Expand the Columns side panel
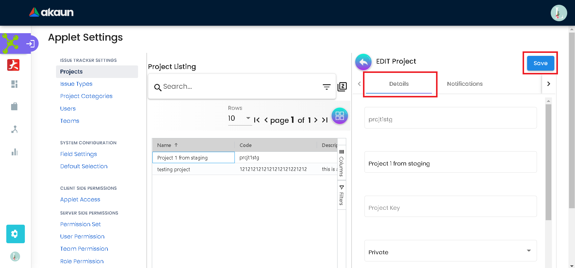 click(341, 163)
